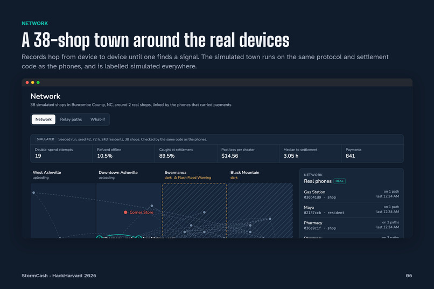Viewport: 434px width, 289px height.
Task: Click the red window close dot
Action: point(27,82)
